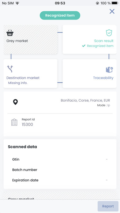This screenshot has height=213, width=120.
Task: Tap the Traceability box icon
Action: [x=109, y=70]
